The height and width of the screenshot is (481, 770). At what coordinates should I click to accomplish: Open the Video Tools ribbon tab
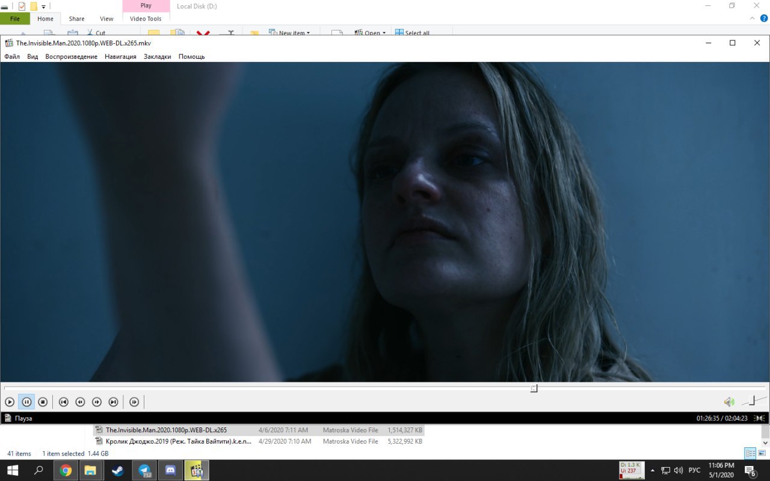[x=146, y=19]
